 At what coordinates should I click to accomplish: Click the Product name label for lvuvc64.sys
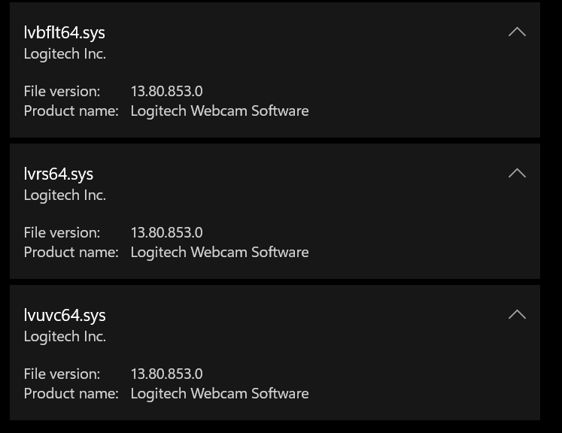(71, 393)
